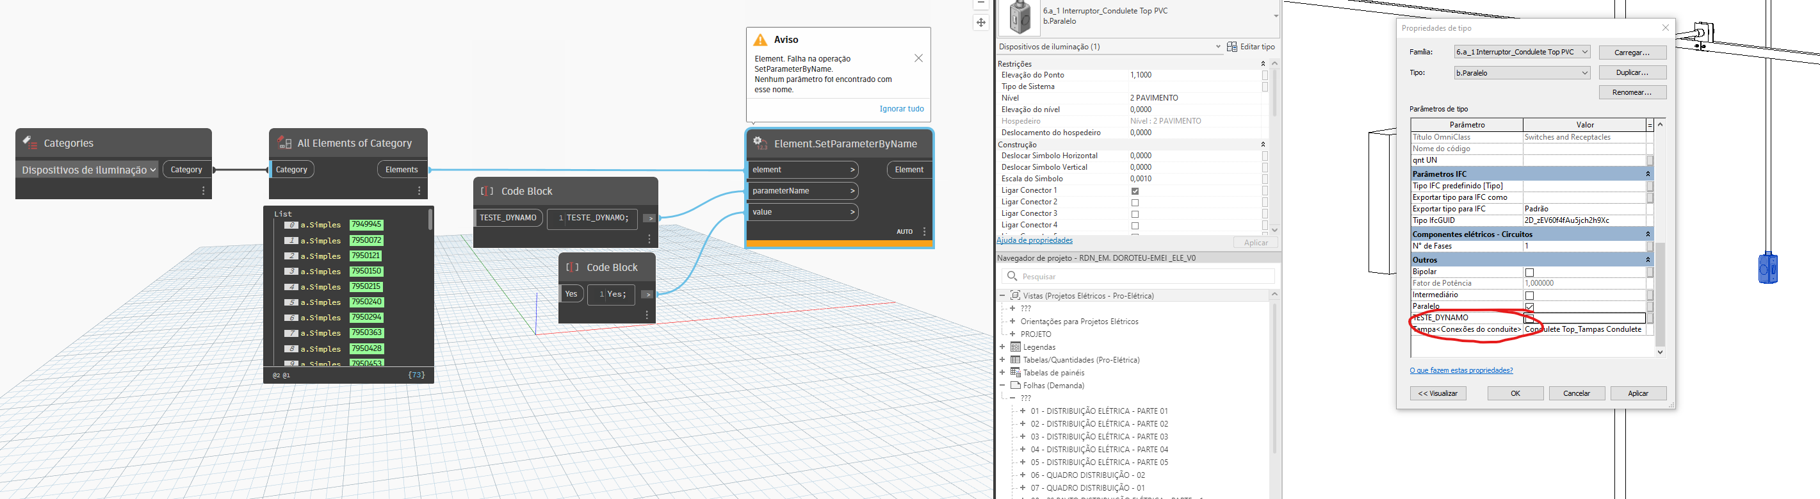Enable the Intermediário type parameter checkbox
Screen dimensions: 1820x499
tap(1530, 295)
